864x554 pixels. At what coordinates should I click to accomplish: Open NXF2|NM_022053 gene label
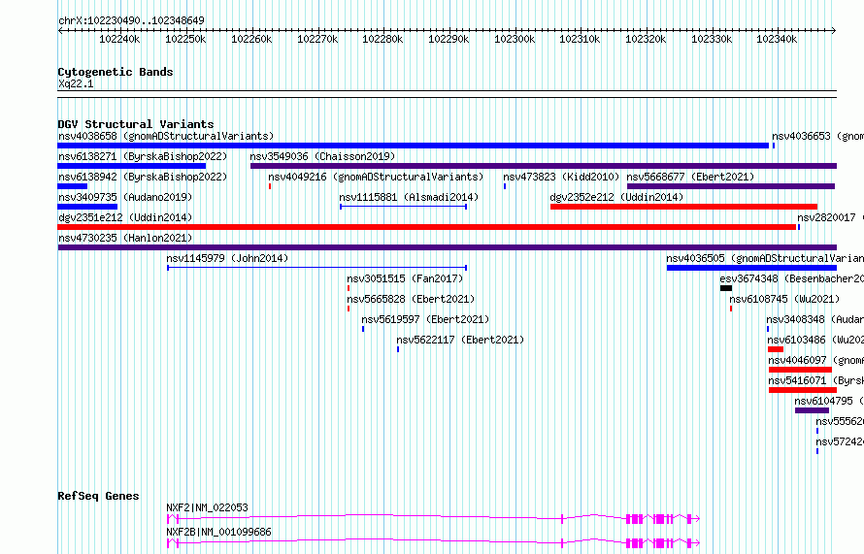(x=207, y=507)
